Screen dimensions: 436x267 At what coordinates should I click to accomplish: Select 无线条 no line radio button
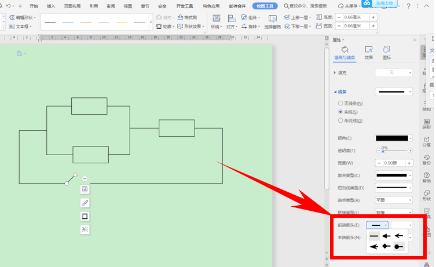340,103
